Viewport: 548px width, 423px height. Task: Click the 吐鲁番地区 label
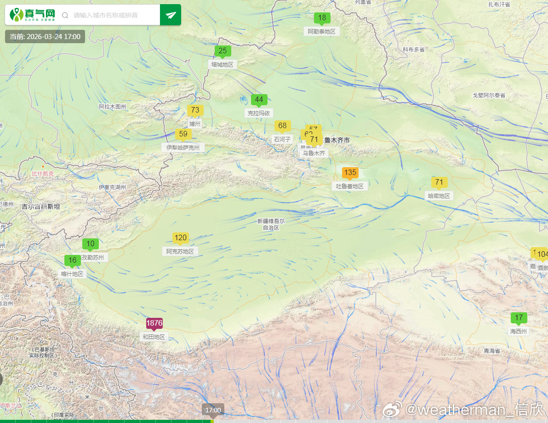[x=349, y=186]
